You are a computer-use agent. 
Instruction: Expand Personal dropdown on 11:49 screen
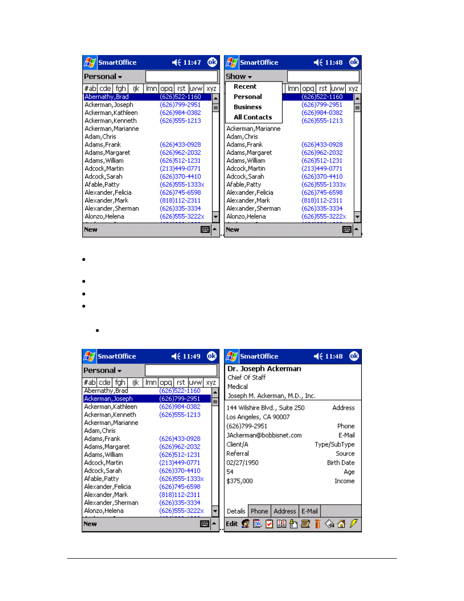click(x=103, y=370)
